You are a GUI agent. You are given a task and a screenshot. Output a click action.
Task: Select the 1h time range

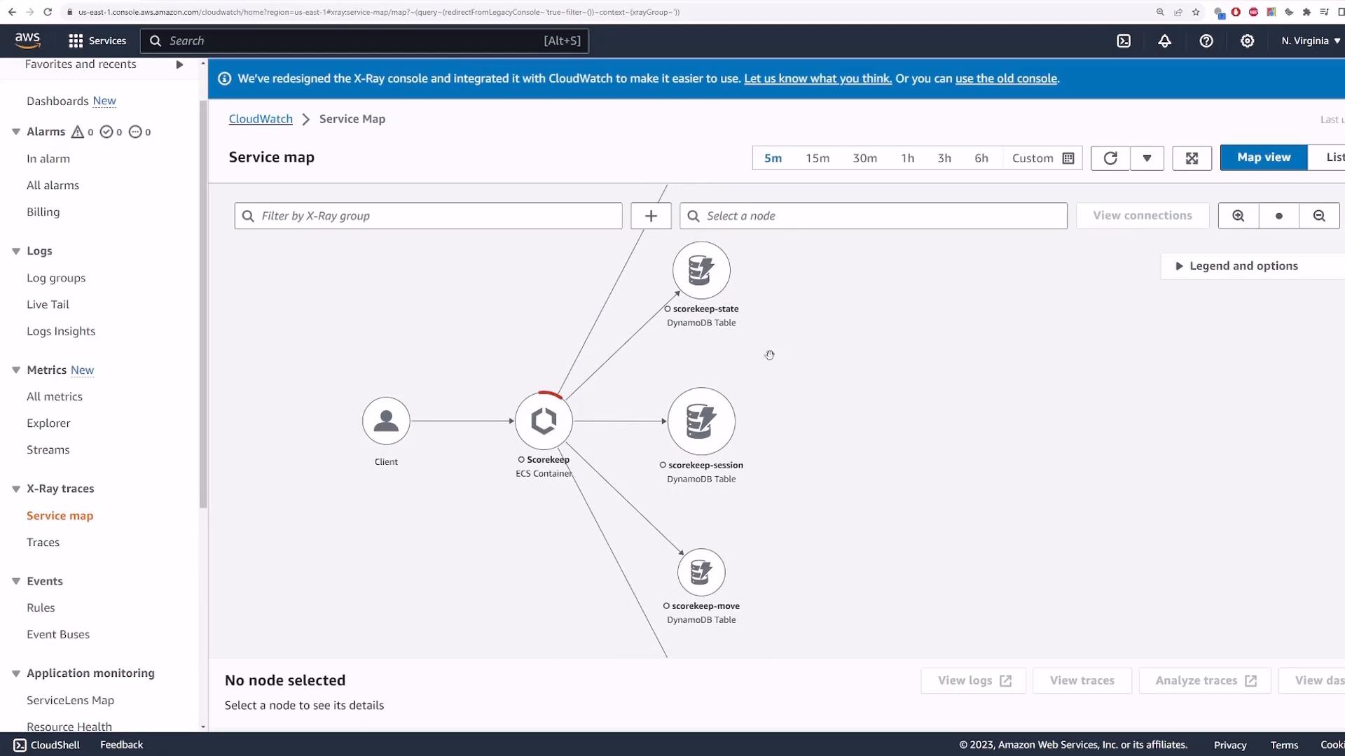[x=907, y=158]
